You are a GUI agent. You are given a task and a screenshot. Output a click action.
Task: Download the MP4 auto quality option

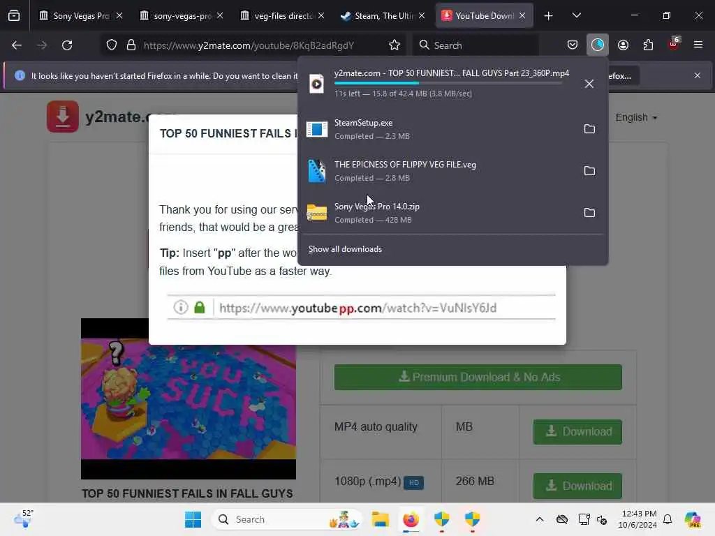[x=577, y=431]
